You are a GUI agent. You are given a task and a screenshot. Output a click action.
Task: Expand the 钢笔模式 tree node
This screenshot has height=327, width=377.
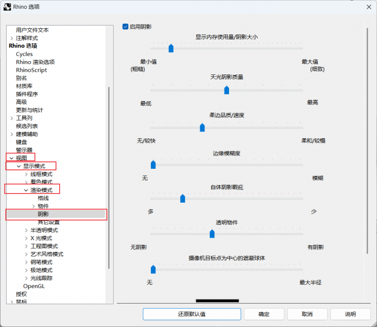(x=26, y=262)
